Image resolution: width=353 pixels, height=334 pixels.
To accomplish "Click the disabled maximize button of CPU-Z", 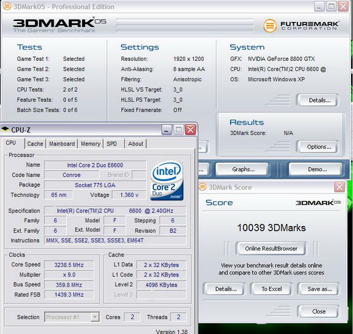I will [179, 130].
